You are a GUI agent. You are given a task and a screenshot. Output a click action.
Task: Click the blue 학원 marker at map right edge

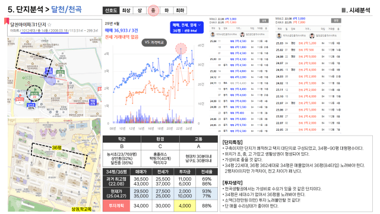tap(93, 102)
